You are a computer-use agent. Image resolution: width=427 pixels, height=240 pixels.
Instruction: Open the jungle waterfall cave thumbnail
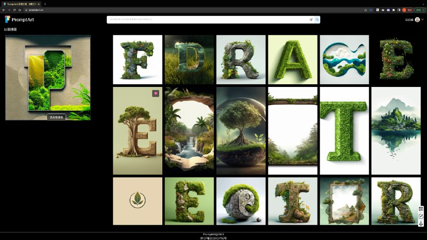[x=189, y=131]
